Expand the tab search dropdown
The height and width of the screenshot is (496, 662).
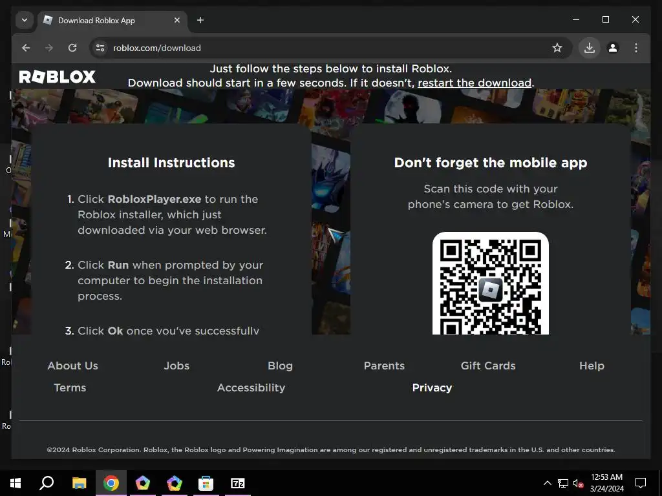pyautogui.click(x=25, y=20)
